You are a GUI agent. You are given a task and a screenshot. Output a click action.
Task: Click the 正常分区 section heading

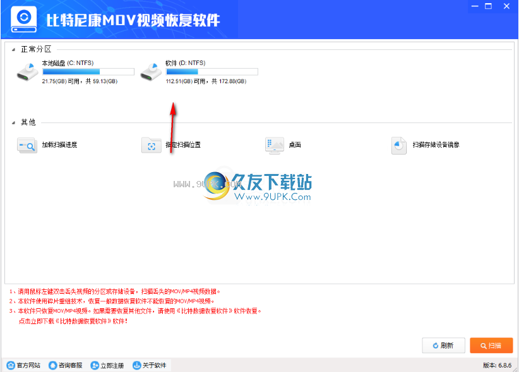tap(37, 49)
